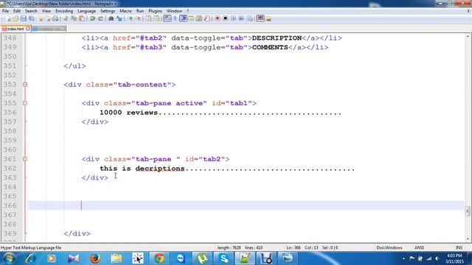The height and width of the screenshot is (265, 472).
Task: Toggle word wrap toolbar button
Action: (x=167, y=18)
